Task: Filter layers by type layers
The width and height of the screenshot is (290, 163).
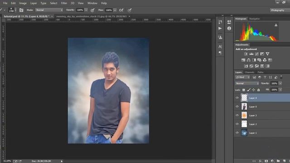Action: [265, 77]
